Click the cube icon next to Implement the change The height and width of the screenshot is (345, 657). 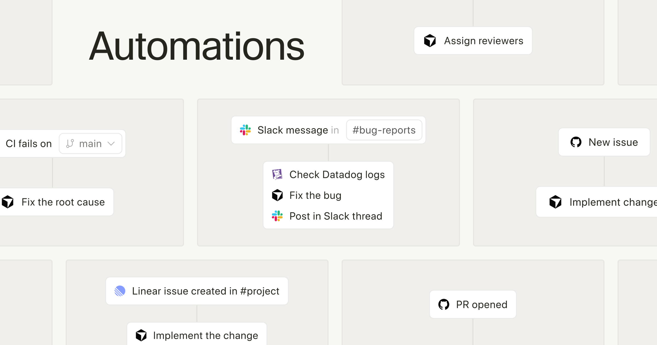point(141,335)
